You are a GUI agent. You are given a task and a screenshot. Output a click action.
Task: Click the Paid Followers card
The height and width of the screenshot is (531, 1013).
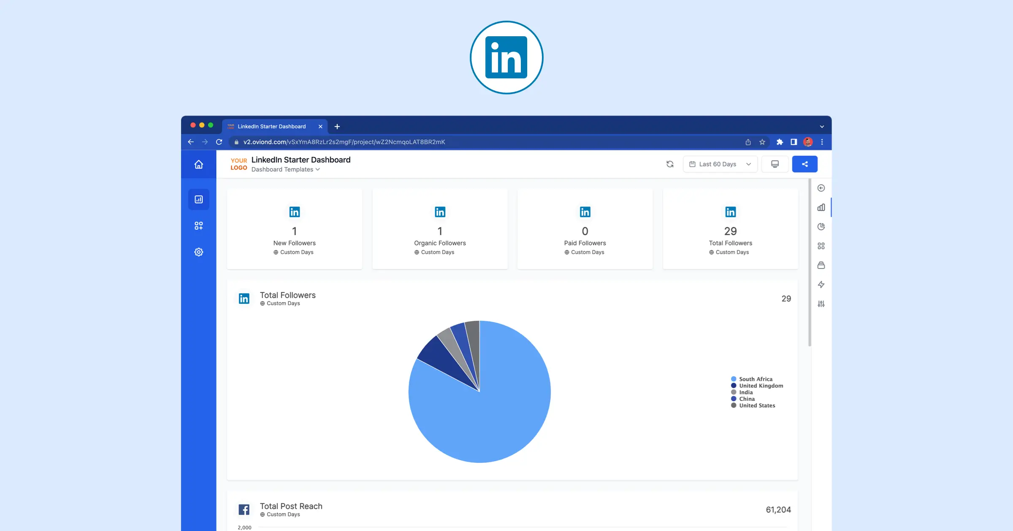click(585, 229)
